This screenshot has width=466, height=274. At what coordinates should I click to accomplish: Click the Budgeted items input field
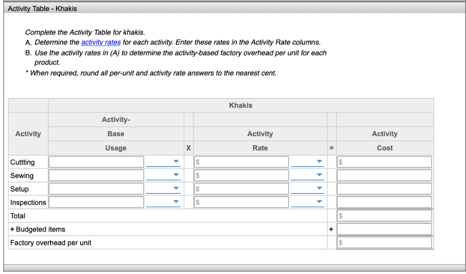tap(384, 229)
